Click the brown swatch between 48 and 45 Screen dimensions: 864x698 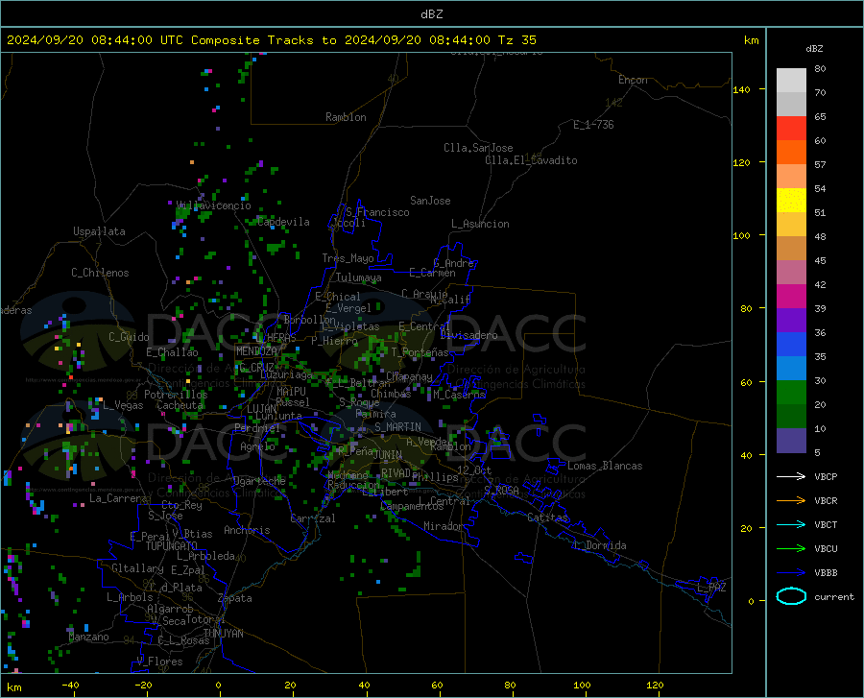pyautogui.click(x=791, y=249)
